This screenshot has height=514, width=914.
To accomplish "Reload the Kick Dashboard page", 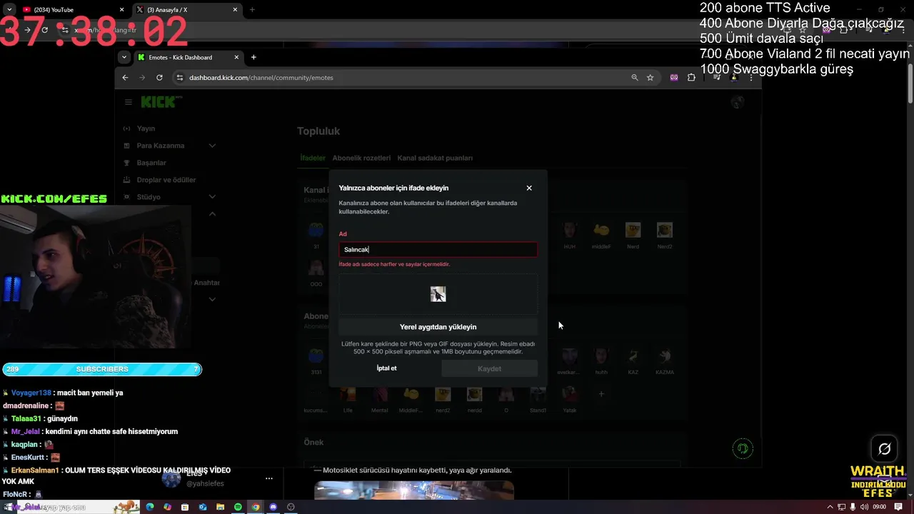I will click(x=159, y=77).
